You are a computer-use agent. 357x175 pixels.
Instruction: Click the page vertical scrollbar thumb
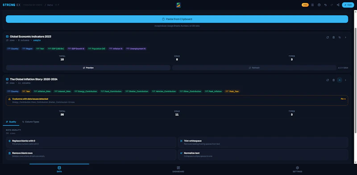355,80
